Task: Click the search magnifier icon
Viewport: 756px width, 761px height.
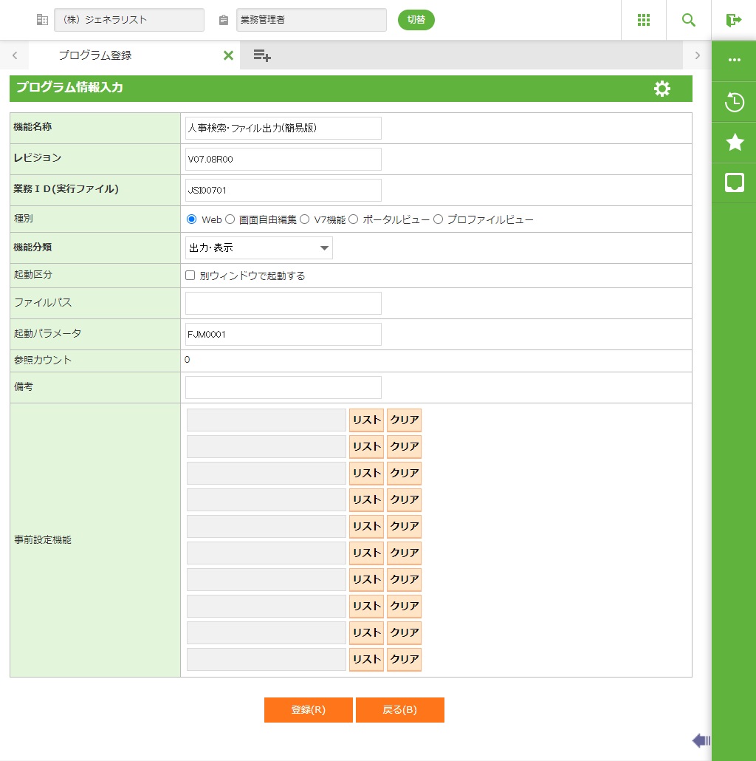Action: 688,20
